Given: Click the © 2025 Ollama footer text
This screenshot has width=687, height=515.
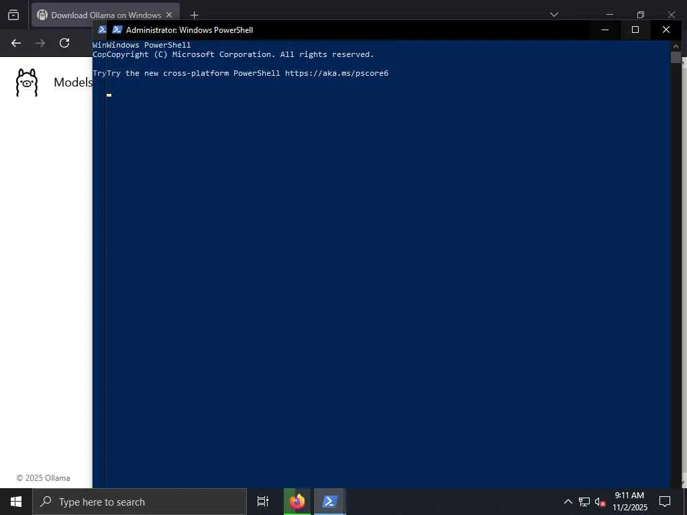Looking at the screenshot, I should (x=44, y=477).
